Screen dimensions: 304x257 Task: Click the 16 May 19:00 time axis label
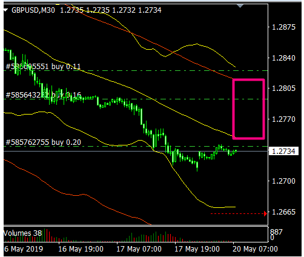coord(81,249)
